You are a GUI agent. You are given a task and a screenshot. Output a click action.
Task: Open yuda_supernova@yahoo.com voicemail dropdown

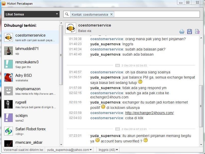(69, 150)
